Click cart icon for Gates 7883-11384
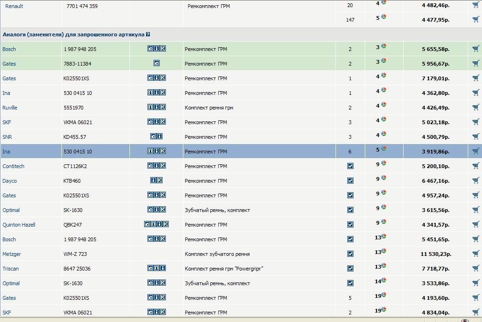 point(475,63)
